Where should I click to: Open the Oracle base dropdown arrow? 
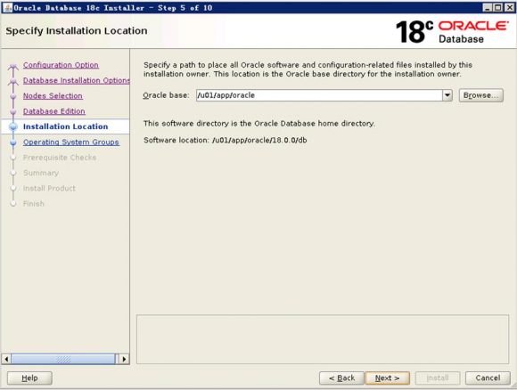[x=447, y=95]
